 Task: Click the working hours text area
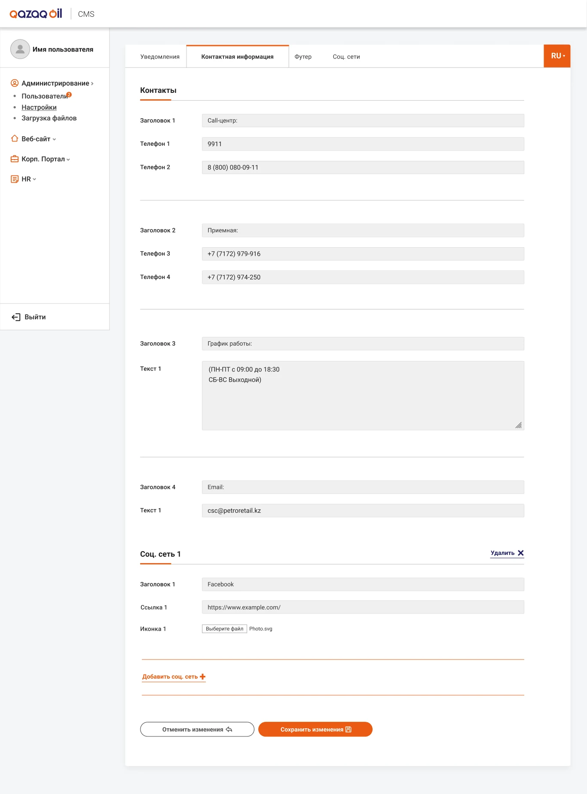(363, 395)
